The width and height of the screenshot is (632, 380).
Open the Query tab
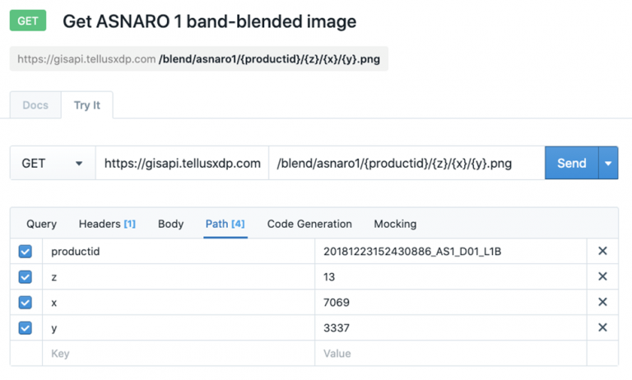[41, 224]
